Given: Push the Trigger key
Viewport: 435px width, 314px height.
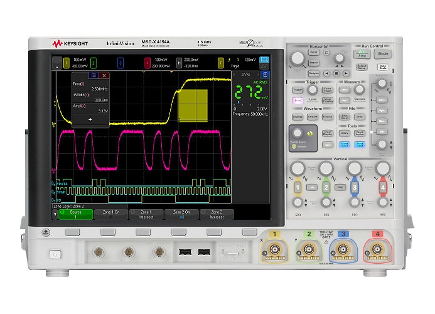Looking at the screenshot, I should (298, 90).
